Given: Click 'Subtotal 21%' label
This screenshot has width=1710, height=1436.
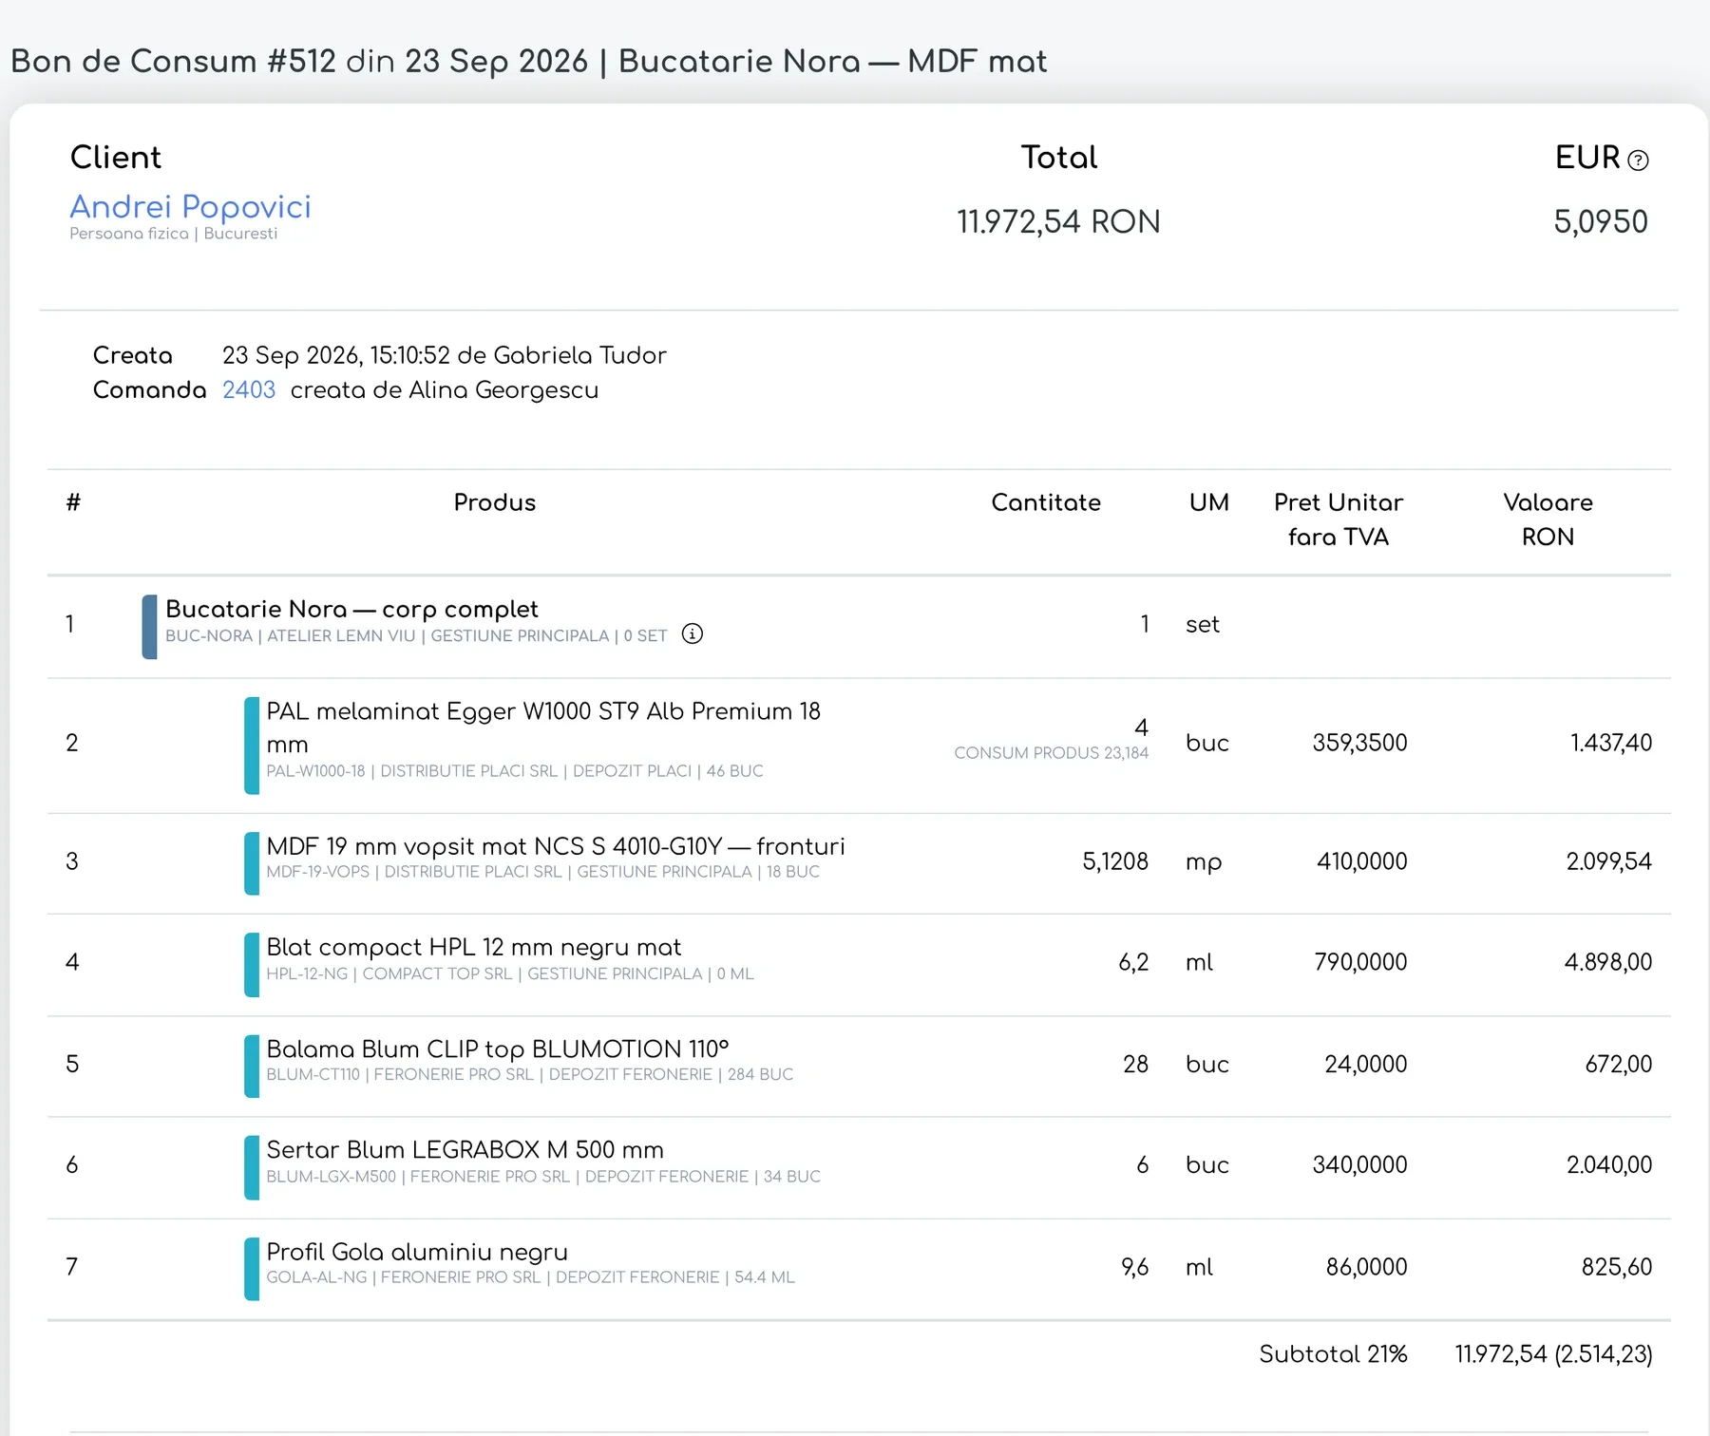Looking at the screenshot, I should coord(1333,1354).
